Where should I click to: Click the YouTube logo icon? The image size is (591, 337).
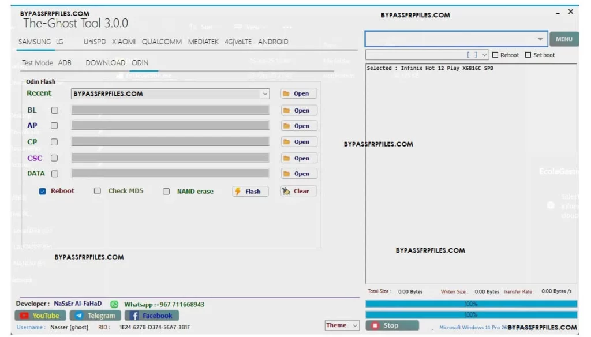point(24,316)
